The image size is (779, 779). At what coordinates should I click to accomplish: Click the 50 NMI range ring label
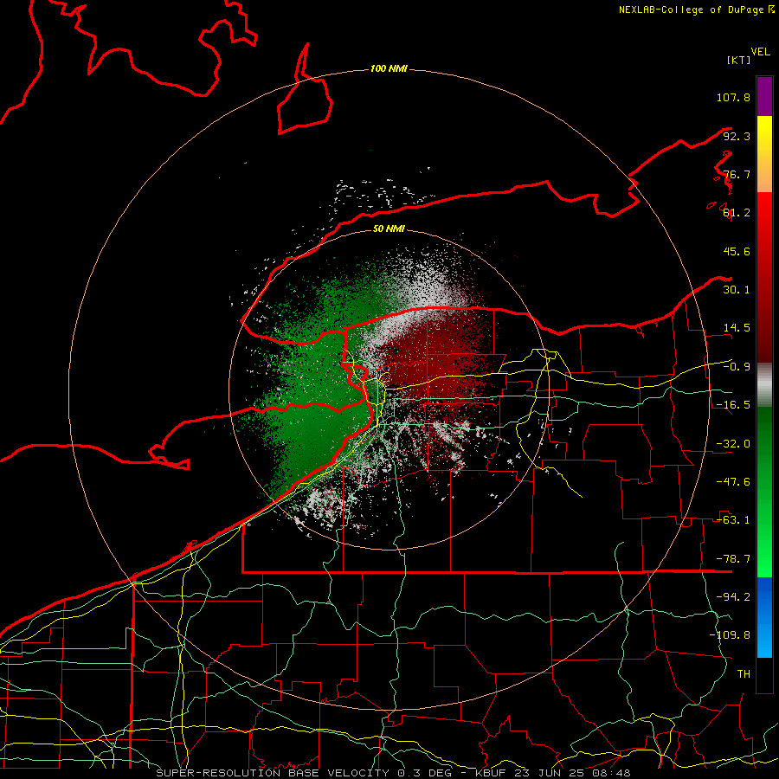point(389,229)
